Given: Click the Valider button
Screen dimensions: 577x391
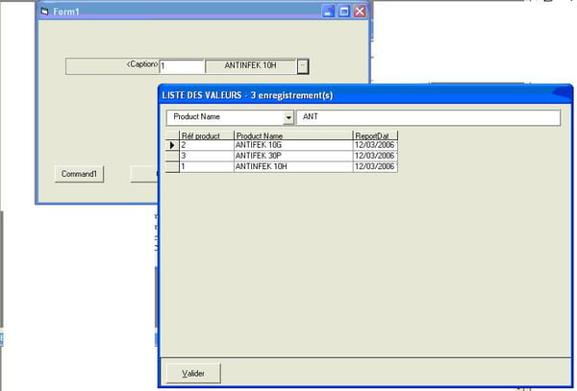Looking at the screenshot, I should 193,374.
